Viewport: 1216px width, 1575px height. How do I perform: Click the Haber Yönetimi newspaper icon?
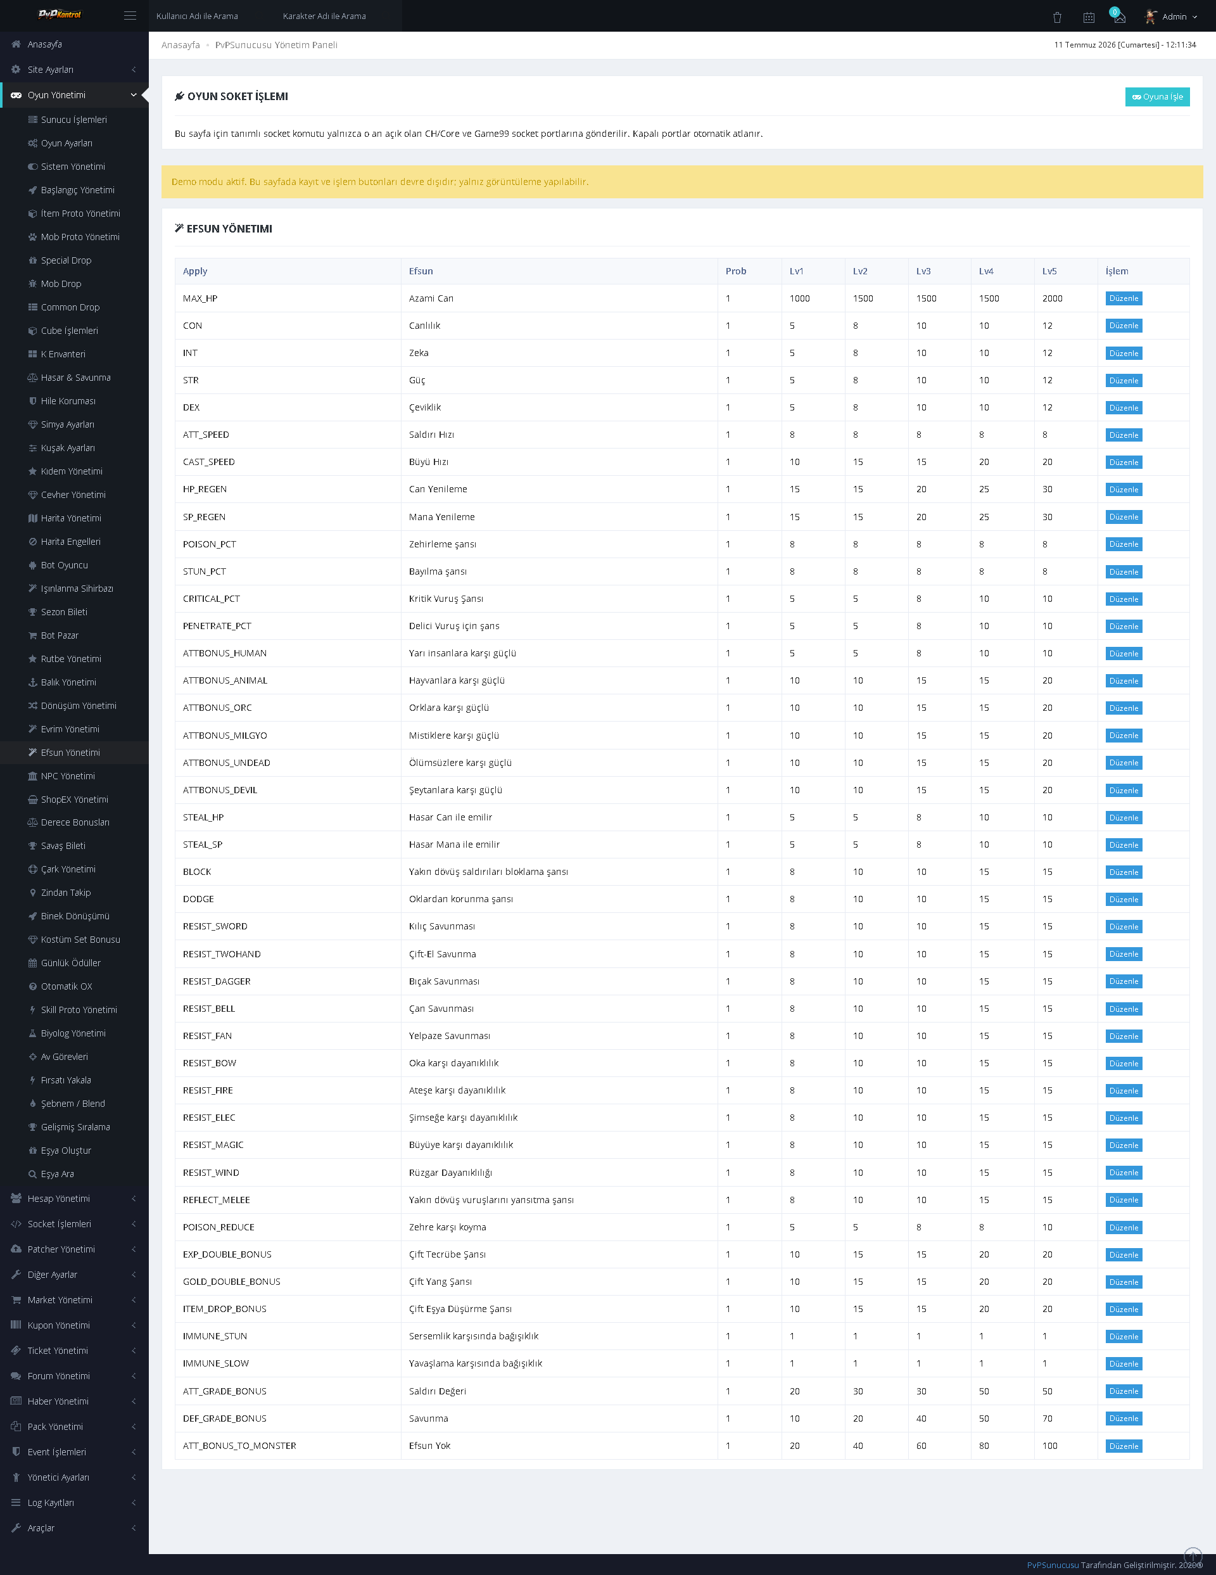point(16,1401)
